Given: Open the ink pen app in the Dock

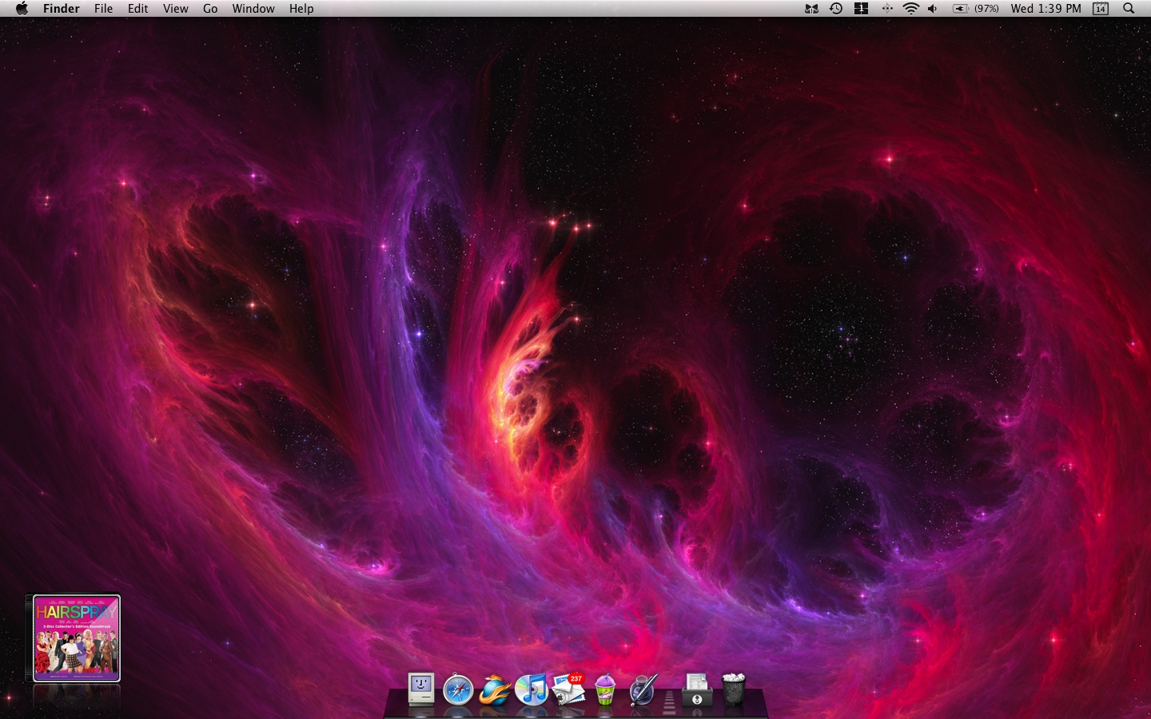Looking at the screenshot, I should tap(643, 689).
